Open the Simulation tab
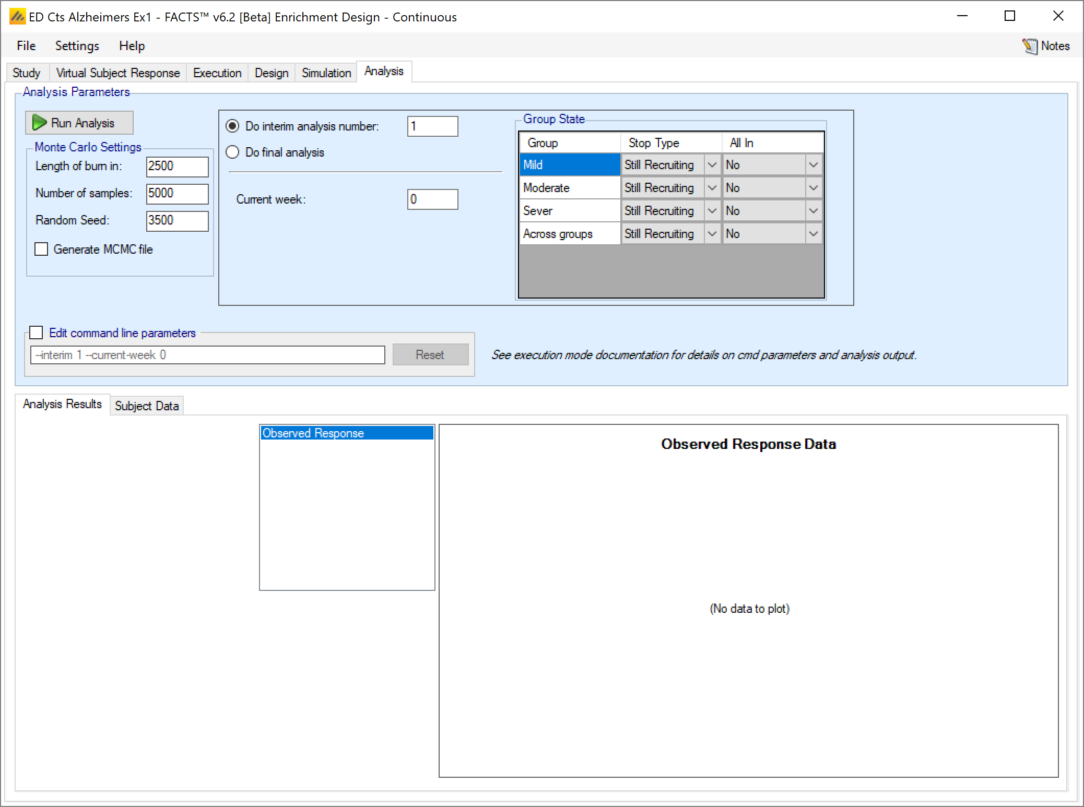Viewport: 1084px width, 807px height. point(326,73)
